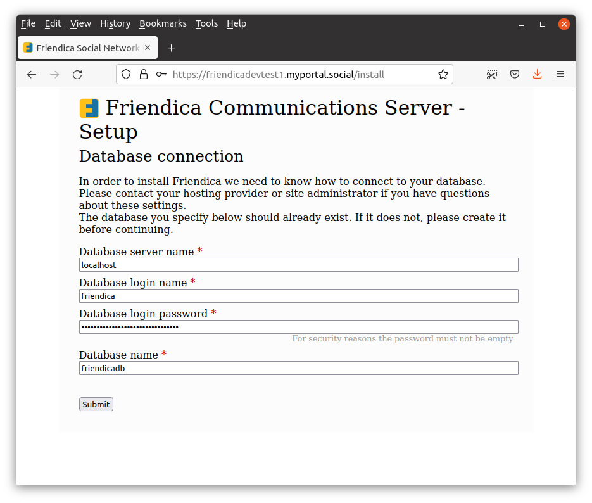Open the History menu
Image resolution: width=592 pixels, height=503 pixels.
(115, 23)
